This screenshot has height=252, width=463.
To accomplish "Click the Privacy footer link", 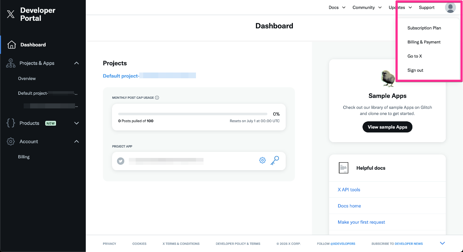I will click(109, 244).
